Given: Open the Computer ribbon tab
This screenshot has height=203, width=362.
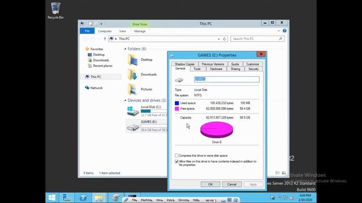Looking at the screenshot, I should (x=105, y=31).
